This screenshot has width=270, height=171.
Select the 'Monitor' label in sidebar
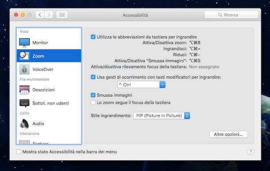pyautogui.click(x=40, y=42)
